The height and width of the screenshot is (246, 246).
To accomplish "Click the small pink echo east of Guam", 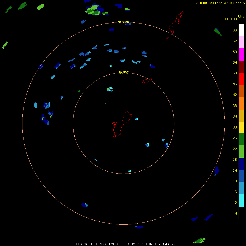I will pyautogui.click(x=136, y=119).
